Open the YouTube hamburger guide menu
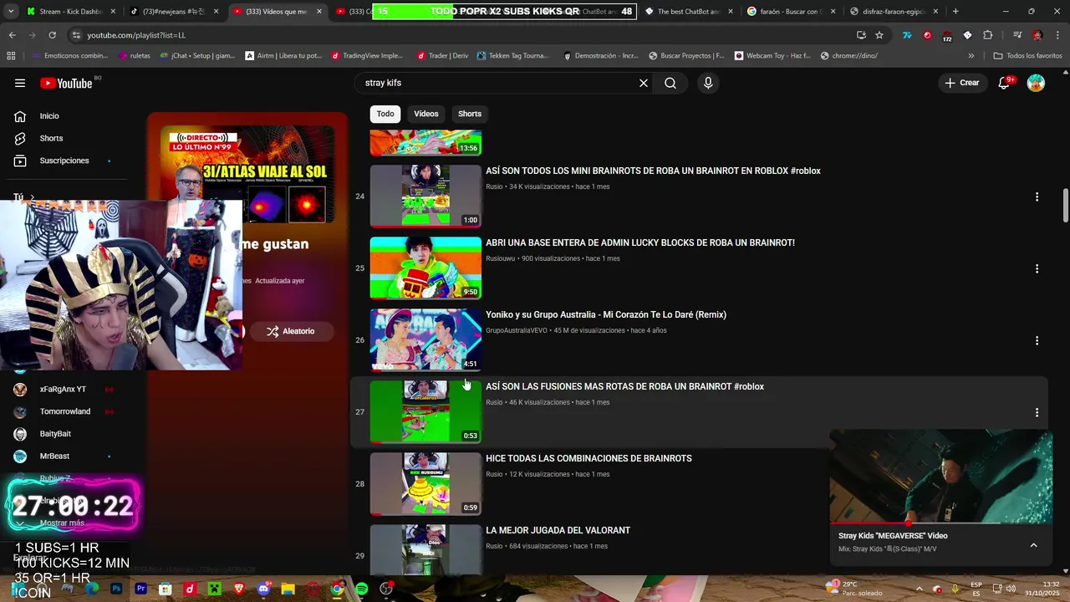1070x602 pixels. point(20,83)
